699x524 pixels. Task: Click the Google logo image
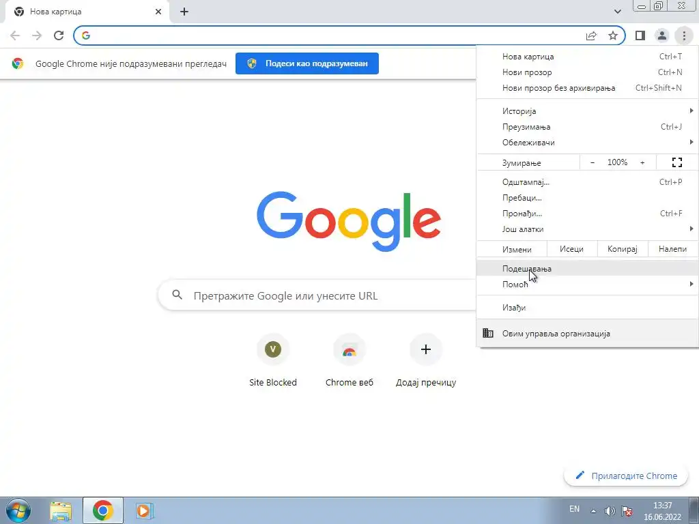[349, 222]
